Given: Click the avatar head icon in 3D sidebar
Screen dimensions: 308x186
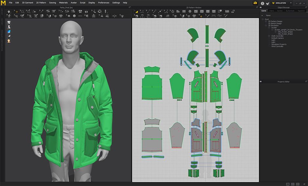Looking at the screenshot, I should click(9, 41).
